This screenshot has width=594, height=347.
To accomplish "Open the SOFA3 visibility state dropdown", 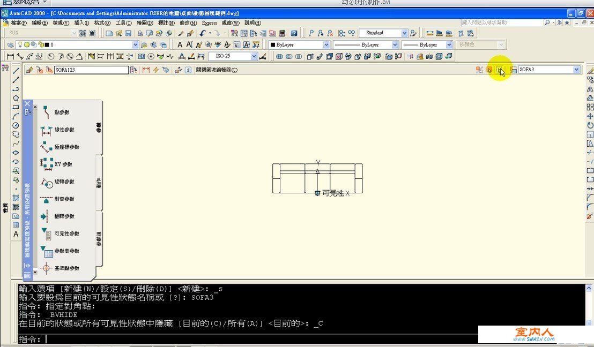I will pyautogui.click(x=576, y=70).
